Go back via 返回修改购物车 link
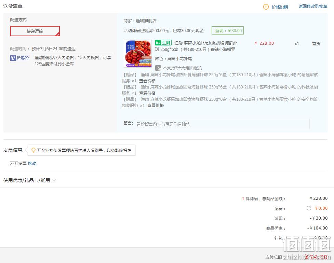334x263 pixels. [313, 6]
